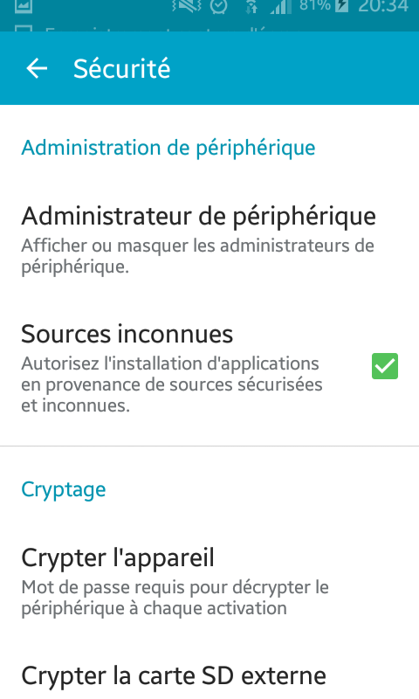This screenshot has height=699, width=419.
Task: Open Administrateur de périphérique setting
Action: pyautogui.click(x=209, y=239)
